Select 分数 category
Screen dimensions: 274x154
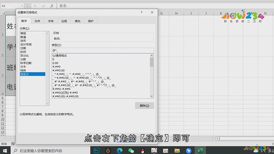coord(33,59)
